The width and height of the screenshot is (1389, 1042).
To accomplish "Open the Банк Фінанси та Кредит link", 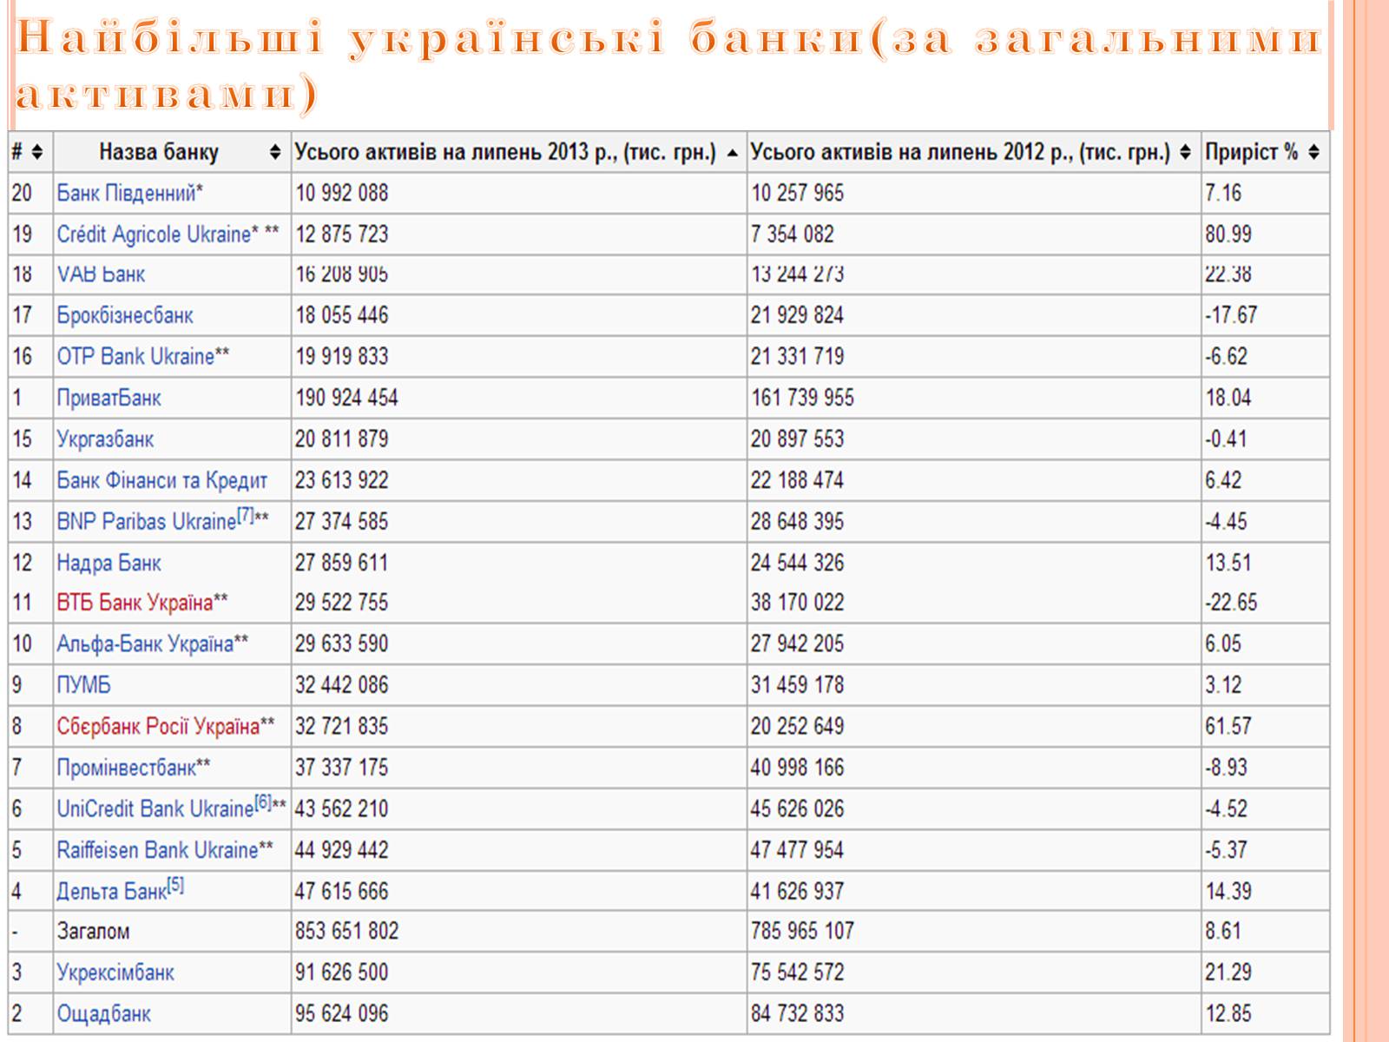I will [162, 481].
